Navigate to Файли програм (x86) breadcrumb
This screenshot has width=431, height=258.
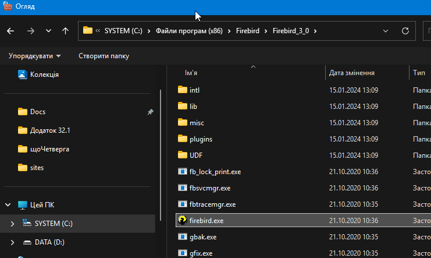coord(189,31)
